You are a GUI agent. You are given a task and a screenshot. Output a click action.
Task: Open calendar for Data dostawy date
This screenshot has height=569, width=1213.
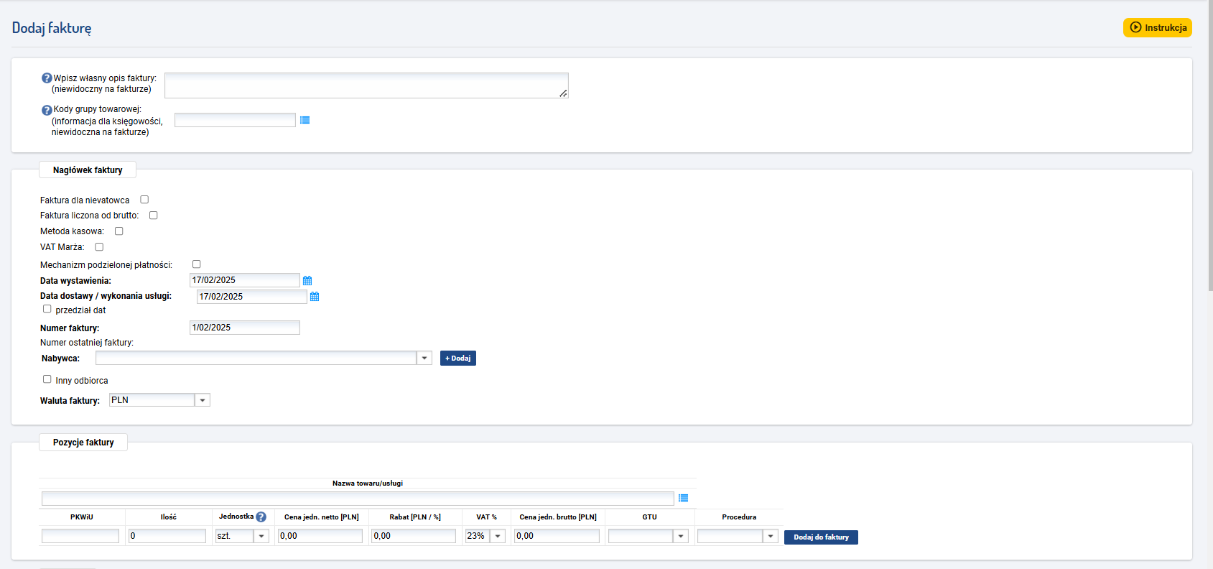pyautogui.click(x=315, y=297)
